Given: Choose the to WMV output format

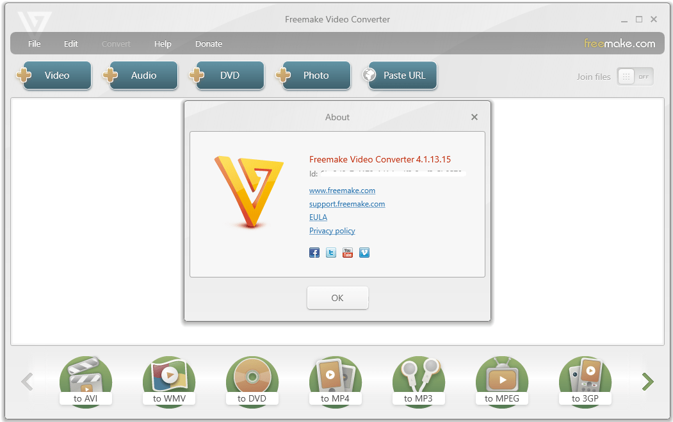Looking at the screenshot, I should point(169,381).
